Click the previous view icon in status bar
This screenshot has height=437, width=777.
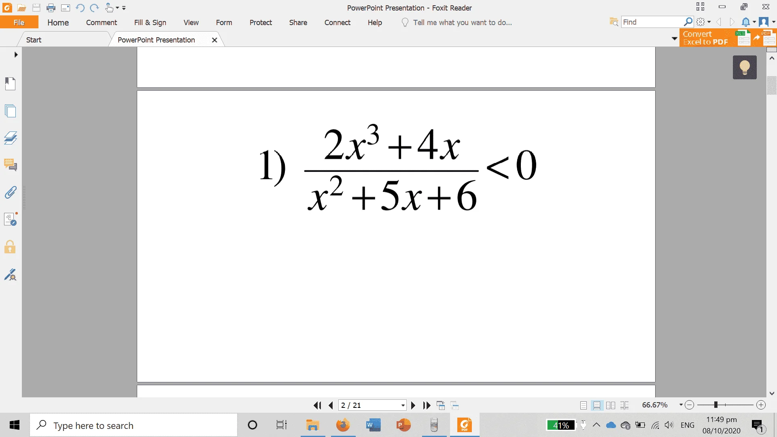click(441, 405)
